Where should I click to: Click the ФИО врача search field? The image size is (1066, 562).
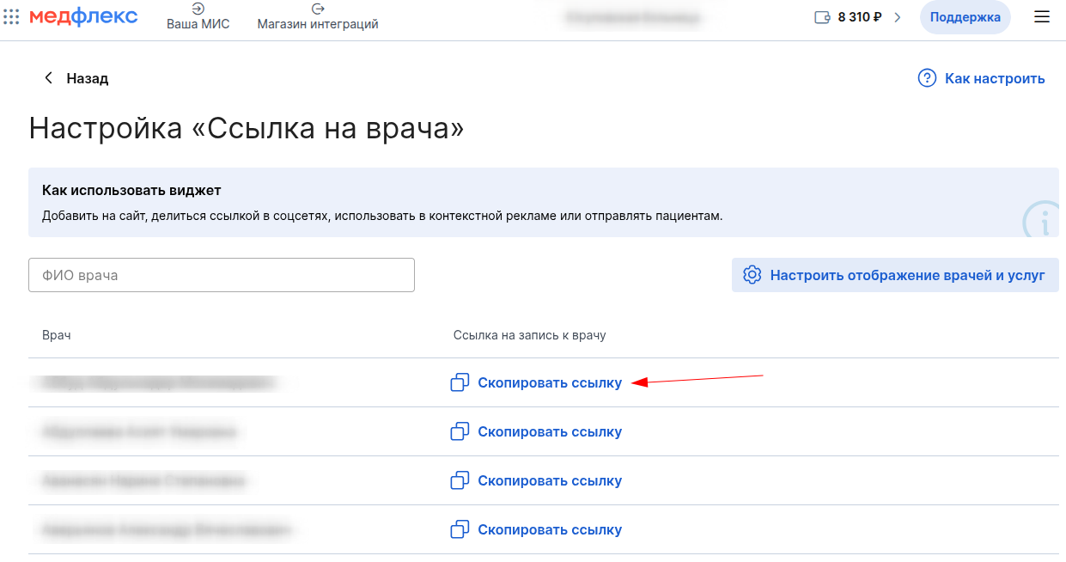(222, 275)
